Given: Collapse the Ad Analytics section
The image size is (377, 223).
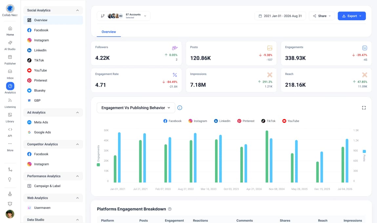Looking at the screenshot, I should tap(77, 112).
